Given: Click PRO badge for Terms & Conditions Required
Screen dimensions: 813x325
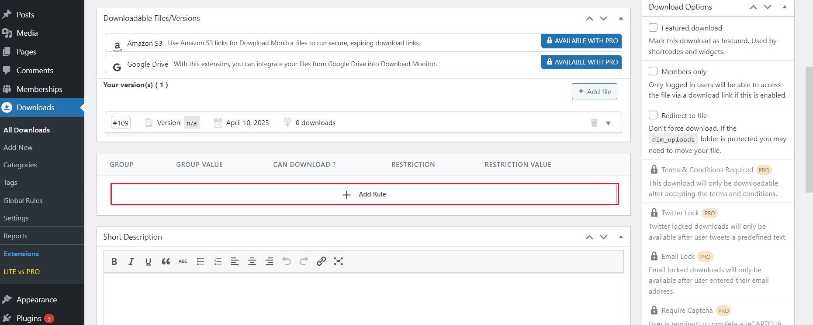Looking at the screenshot, I should (764, 170).
